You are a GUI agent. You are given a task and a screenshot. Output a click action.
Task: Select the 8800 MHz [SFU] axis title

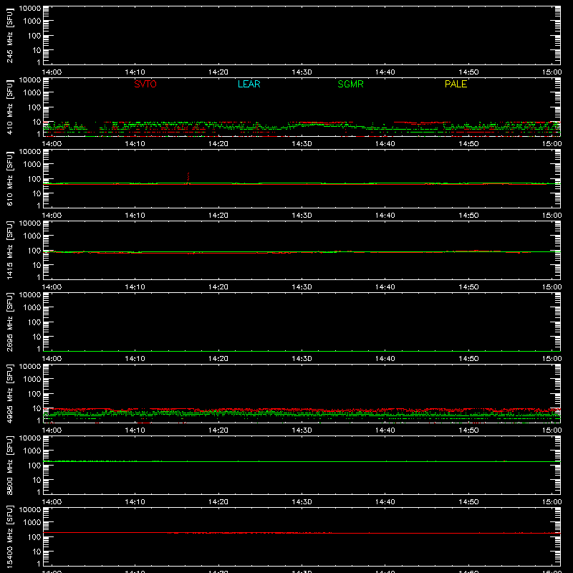click(9, 465)
